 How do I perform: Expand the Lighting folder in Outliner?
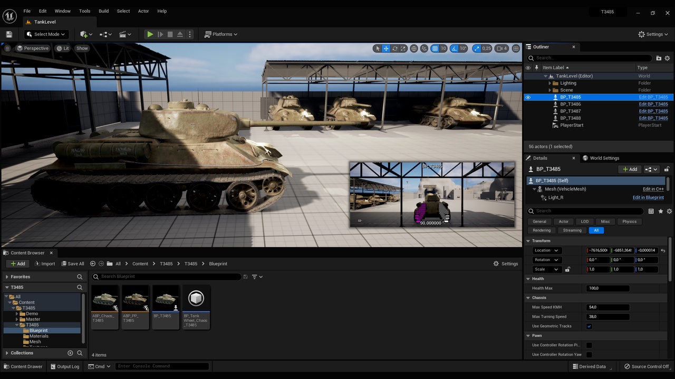tap(549, 83)
